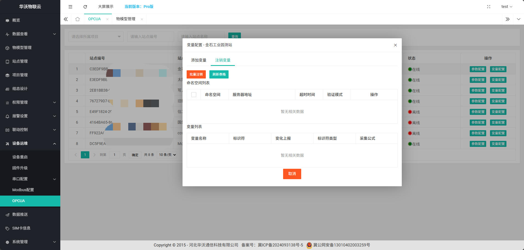
Task: Click the page refresh icon
Action: coord(85,7)
